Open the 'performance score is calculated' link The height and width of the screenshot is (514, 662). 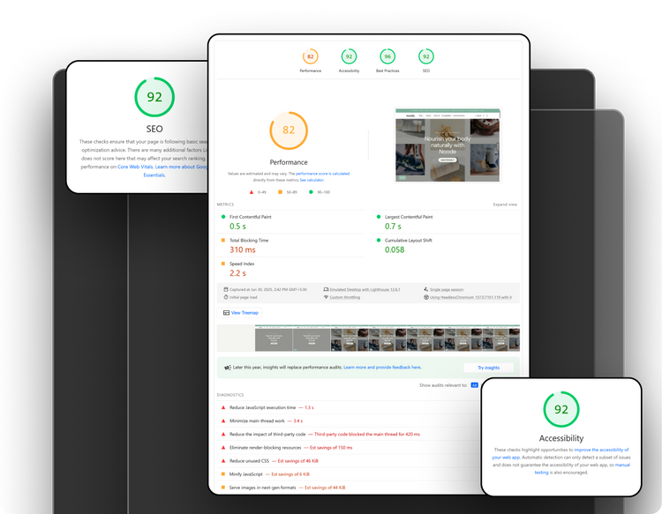point(322,174)
